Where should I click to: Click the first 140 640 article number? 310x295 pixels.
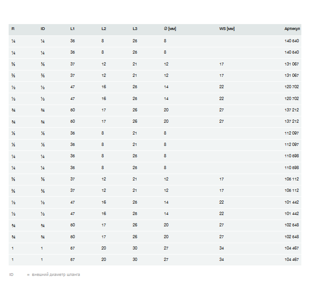pyautogui.click(x=291, y=41)
